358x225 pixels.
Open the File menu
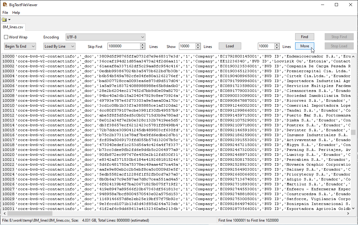(5, 13)
